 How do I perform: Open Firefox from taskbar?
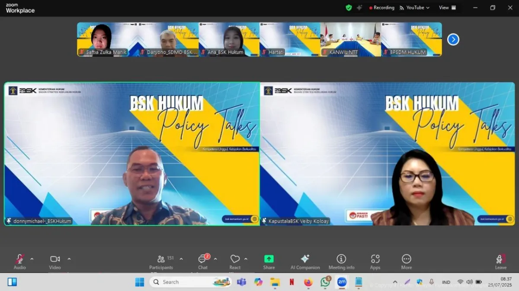[x=308, y=282]
